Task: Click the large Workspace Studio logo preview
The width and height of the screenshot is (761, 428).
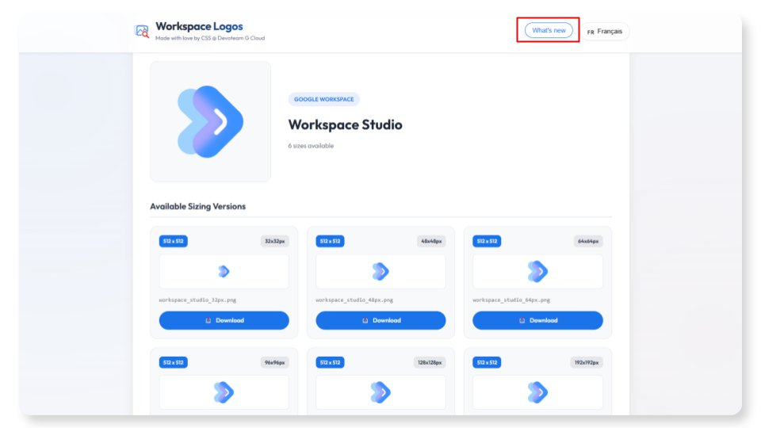Action: pyautogui.click(x=210, y=121)
